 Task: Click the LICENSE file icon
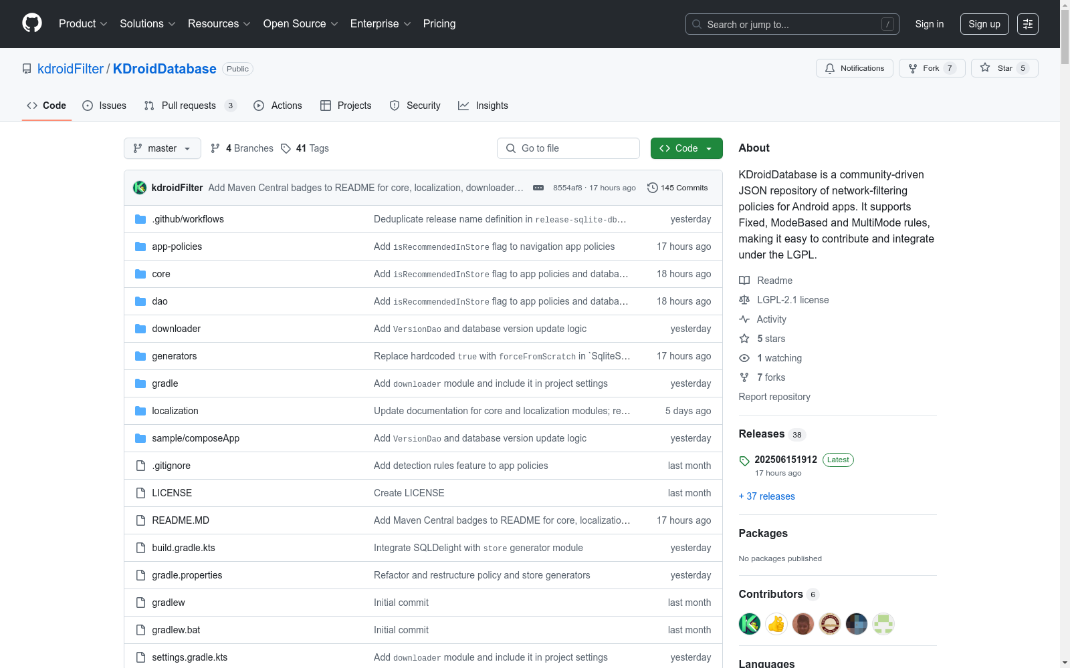(140, 493)
